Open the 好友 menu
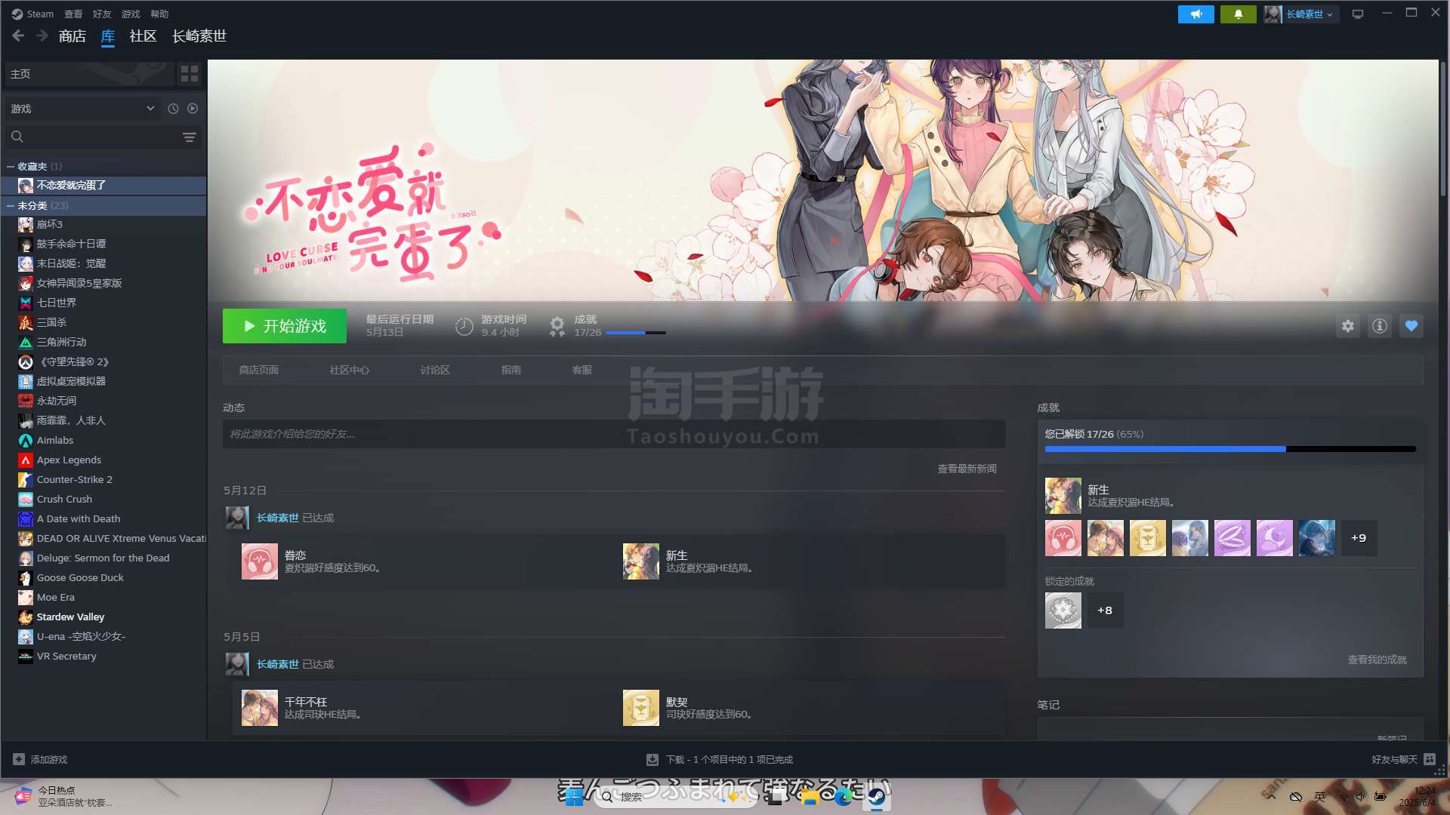This screenshot has height=815, width=1450. [102, 14]
